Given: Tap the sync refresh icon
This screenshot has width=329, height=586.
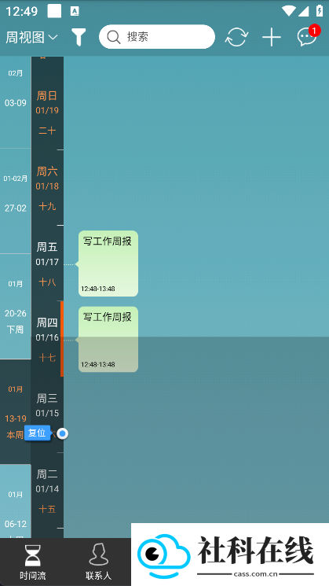Looking at the screenshot, I should (x=236, y=37).
